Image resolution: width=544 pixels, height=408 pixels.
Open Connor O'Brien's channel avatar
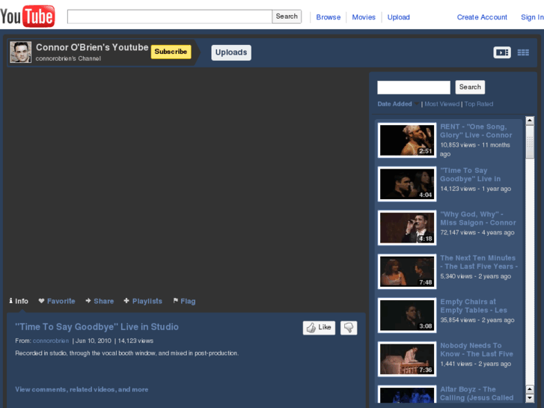click(20, 52)
